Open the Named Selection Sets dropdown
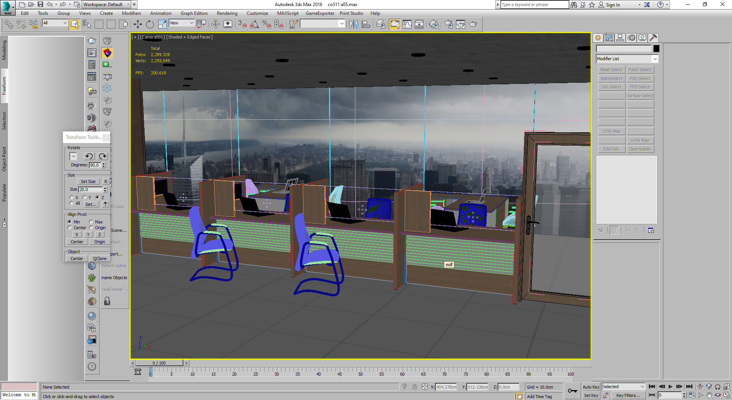This screenshot has width=732, height=400. coord(323,24)
